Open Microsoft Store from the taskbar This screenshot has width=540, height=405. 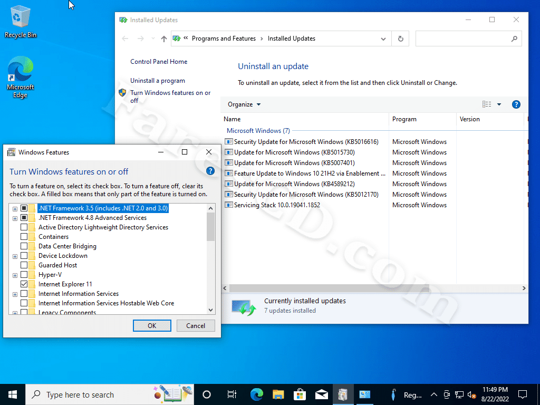[x=300, y=394]
